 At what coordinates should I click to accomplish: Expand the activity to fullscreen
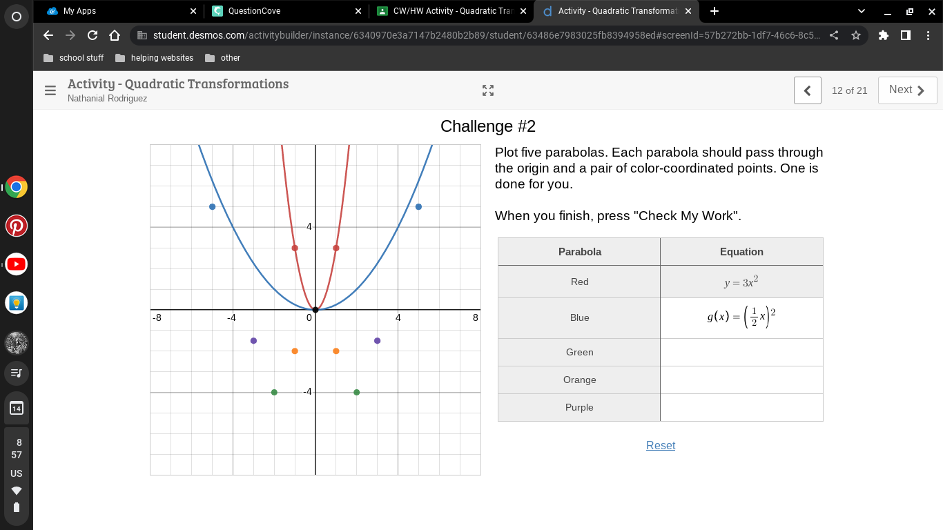pyautogui.click(x=488, y=90)
